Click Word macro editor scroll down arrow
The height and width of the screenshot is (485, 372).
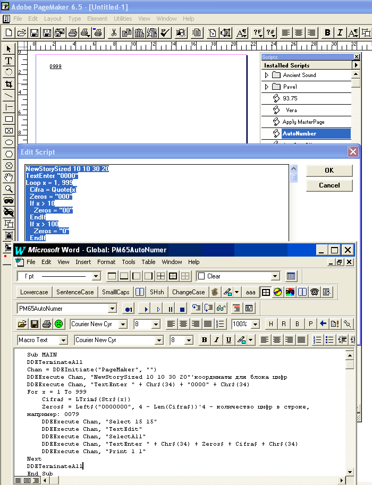[350, 472]
